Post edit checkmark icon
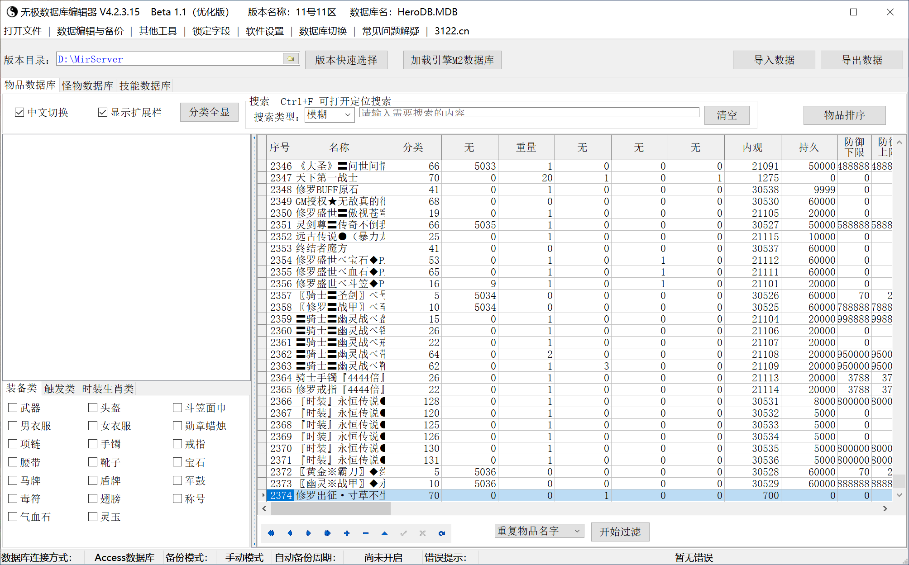 tap(403, 533)
